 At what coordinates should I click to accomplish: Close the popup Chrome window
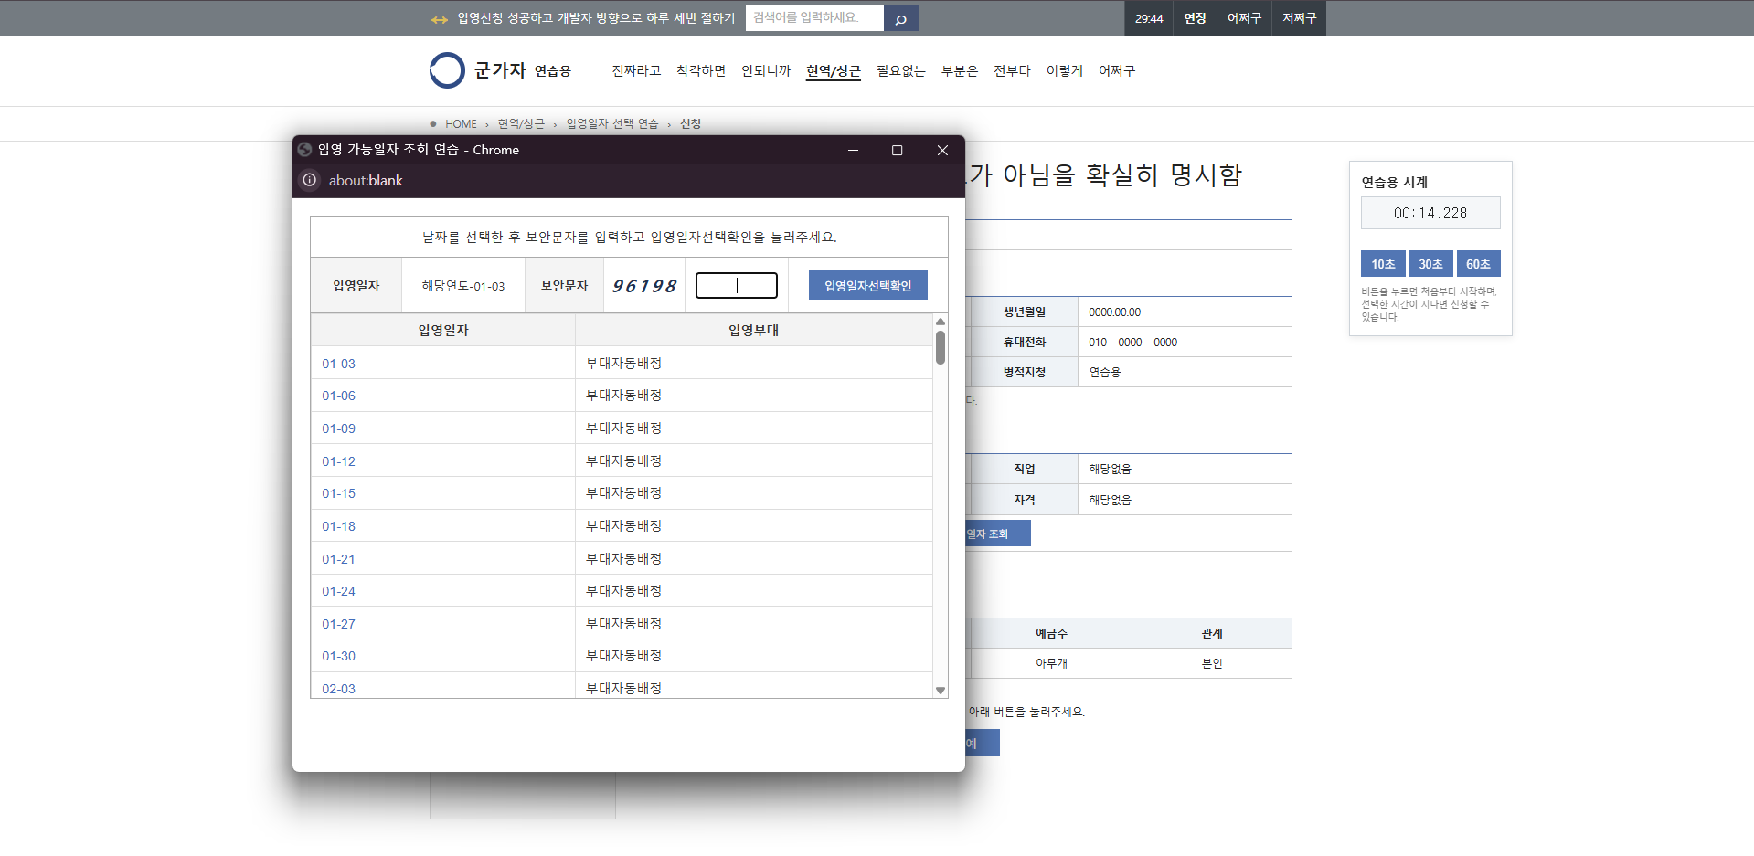[942, 150]
